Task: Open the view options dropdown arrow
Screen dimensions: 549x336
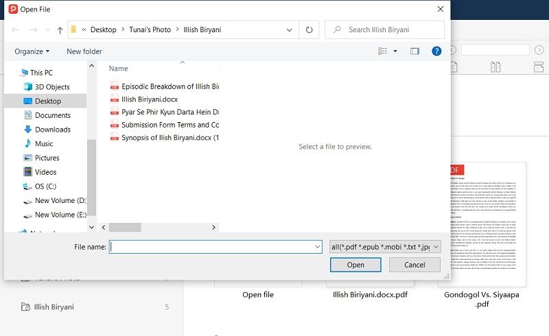Action: [x=395, y=51]
